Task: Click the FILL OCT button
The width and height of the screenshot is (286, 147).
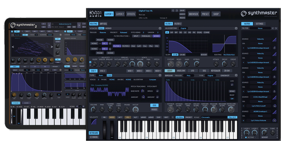Action: [x=232, y=117]
